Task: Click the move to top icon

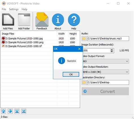Action: tap(17, 111)
